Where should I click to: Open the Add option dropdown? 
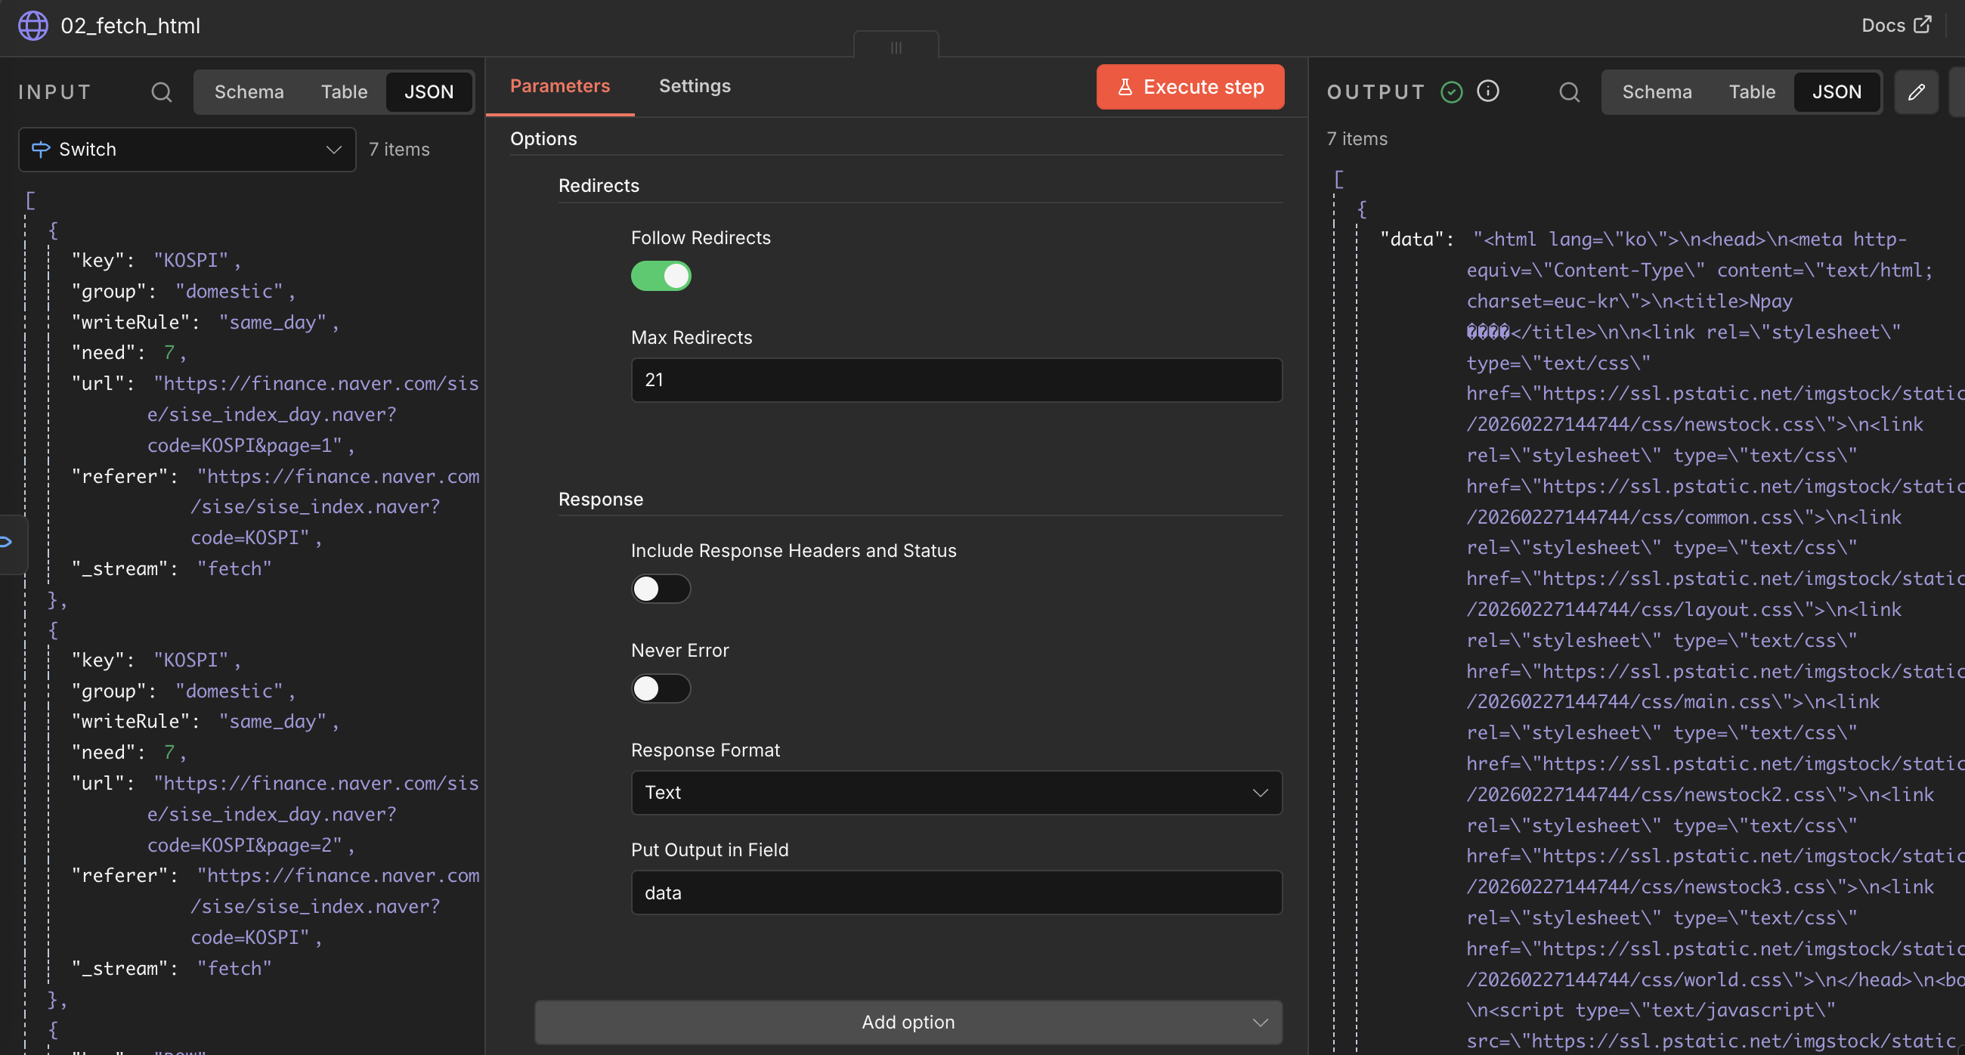pyautogui.click(x=908, y=1023)
